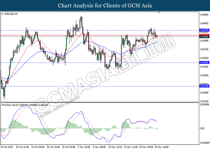This screenshot has height=150, width=210.
Task: Click the gray chart shift marker triangle
Action: coord(160,13)
